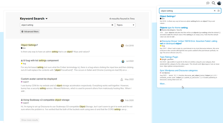The height and width of the screenshot is (123, 223).
Task: Click the dev category tag under Object Settings?
Action: click(24, 48)
